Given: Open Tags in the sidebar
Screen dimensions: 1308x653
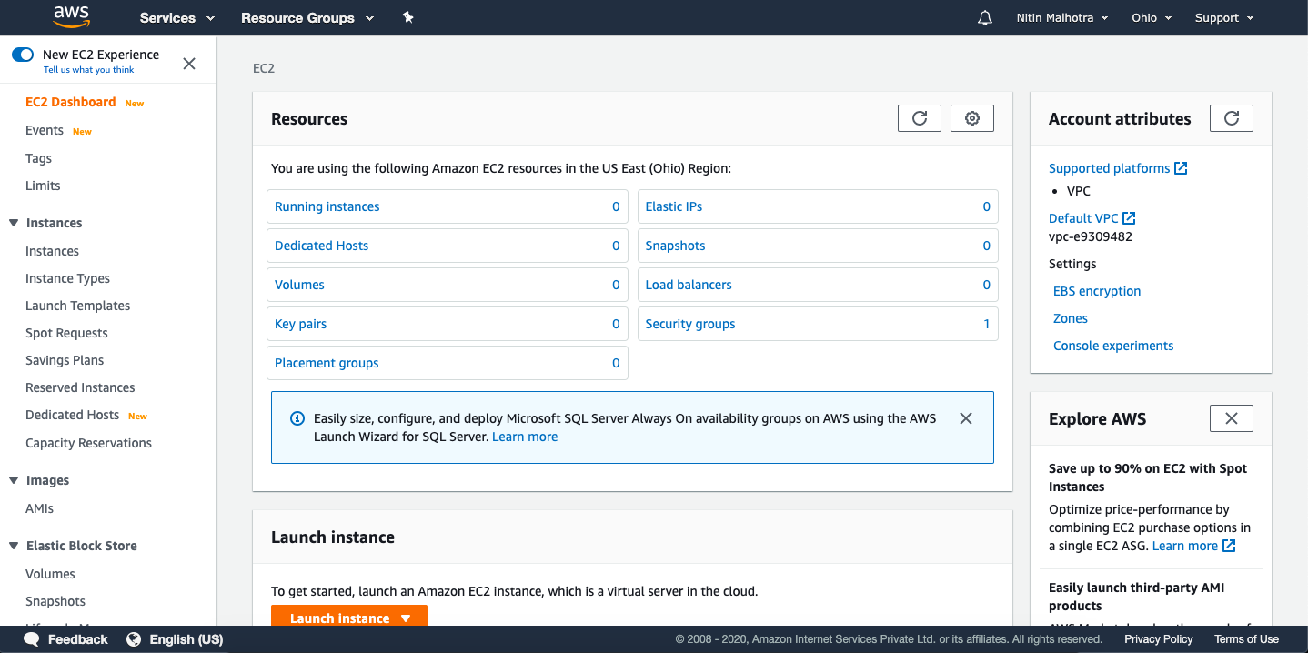Looking at the screenshot, I should (38, 158).
